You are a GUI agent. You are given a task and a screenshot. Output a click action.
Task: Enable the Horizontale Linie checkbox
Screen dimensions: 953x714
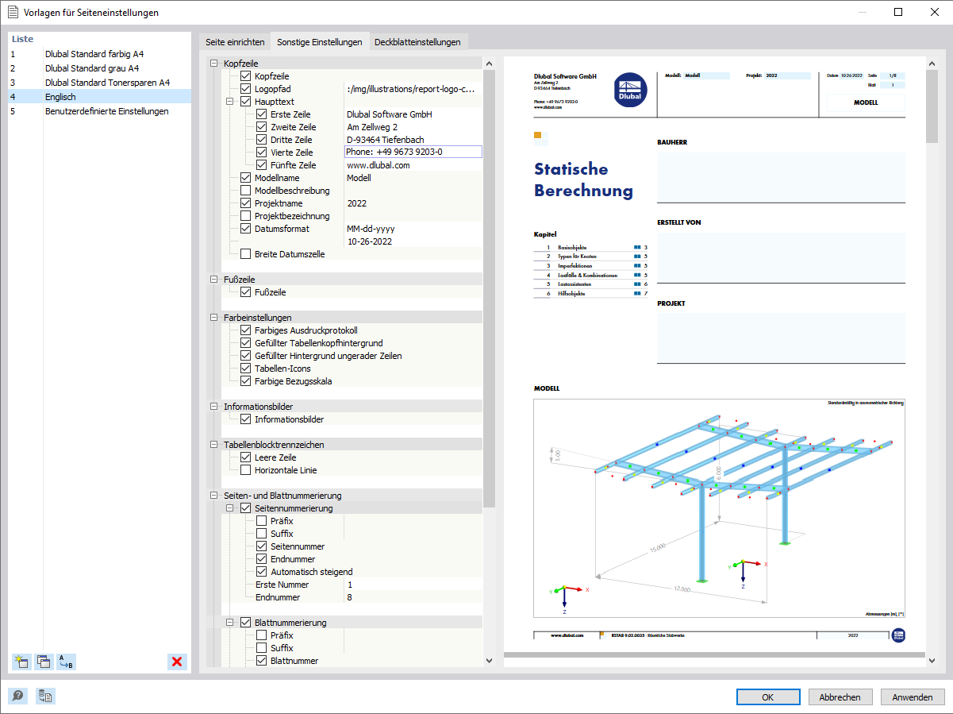(246, 470)
